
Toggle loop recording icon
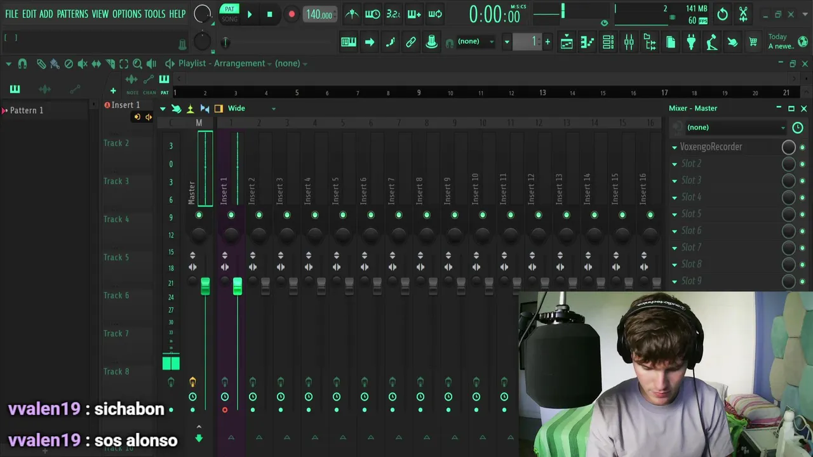pos(435,14)
